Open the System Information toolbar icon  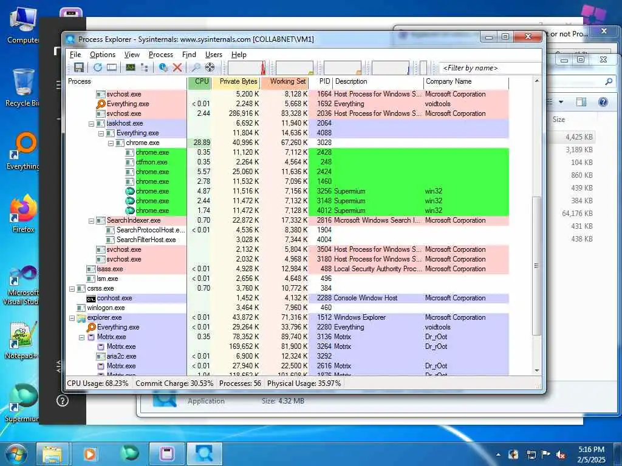[131, 67]
